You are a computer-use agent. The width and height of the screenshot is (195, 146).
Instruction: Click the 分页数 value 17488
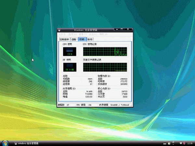pyautogui.click(x=124, y=94)
